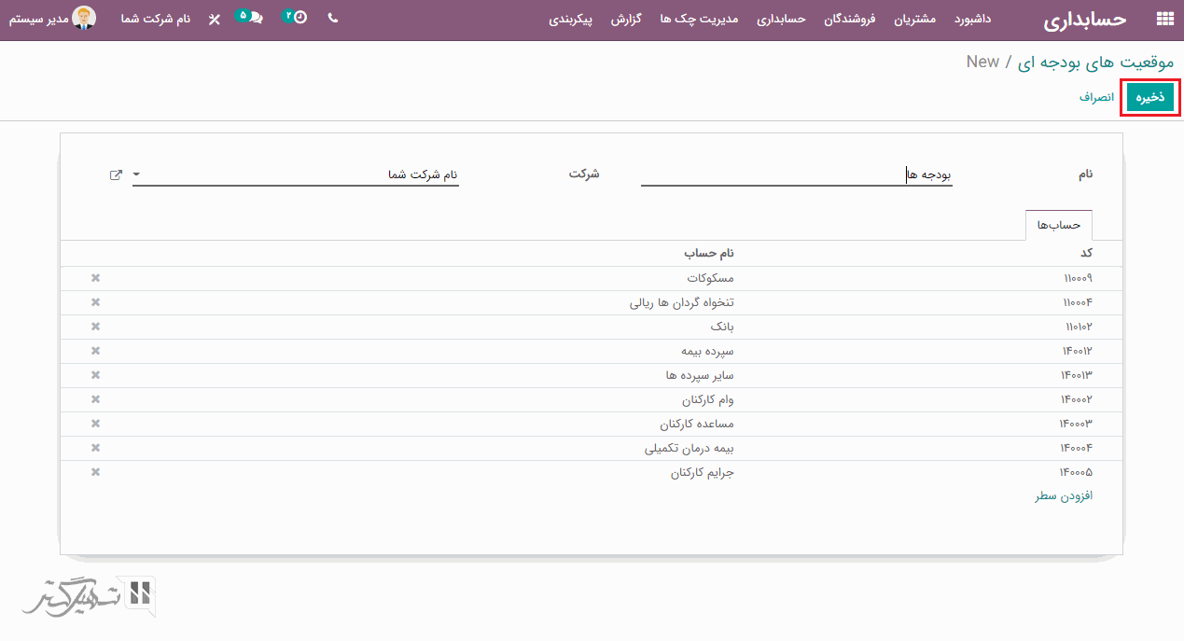Expand the company dropdown arrow
Screen dimensions: 1184x641
(137, 174)
